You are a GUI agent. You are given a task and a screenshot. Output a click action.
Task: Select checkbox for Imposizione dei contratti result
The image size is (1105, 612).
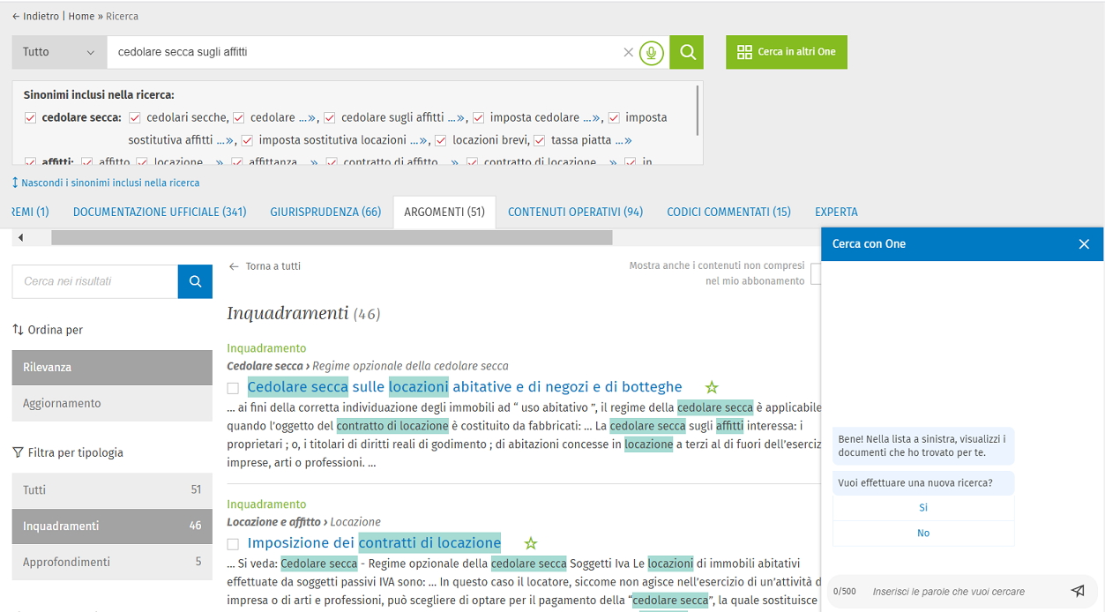(x=233, y=544)
